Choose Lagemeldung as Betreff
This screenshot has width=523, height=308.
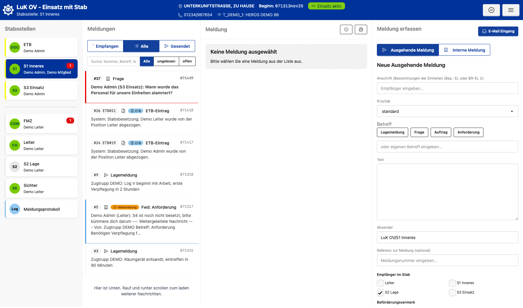coord(392,132)
